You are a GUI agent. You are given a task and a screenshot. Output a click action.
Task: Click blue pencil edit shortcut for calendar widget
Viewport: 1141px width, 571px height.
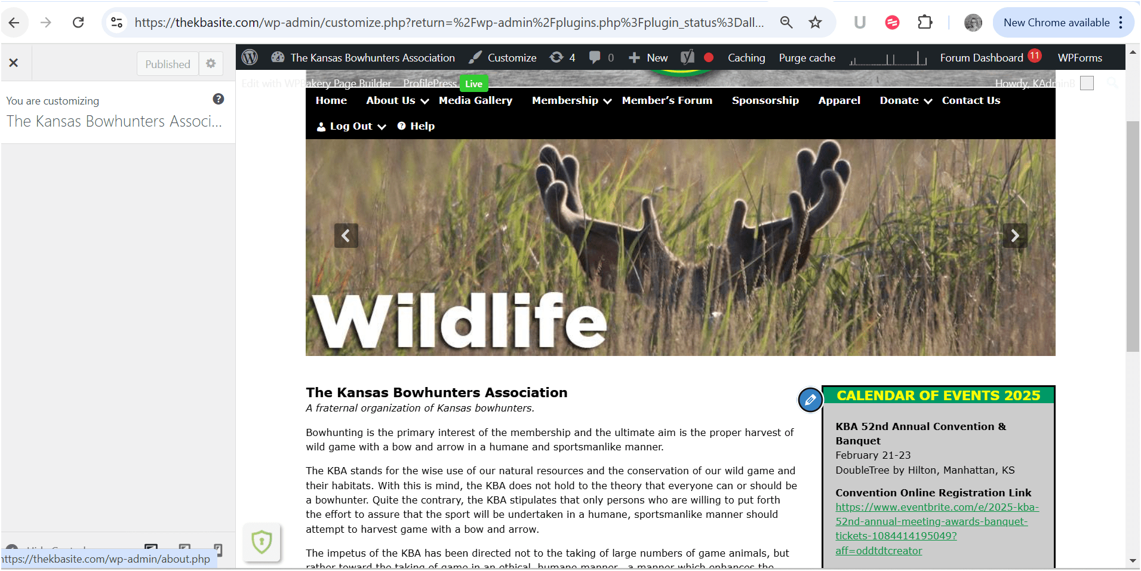pyautogui.click(x=810, y=400)
